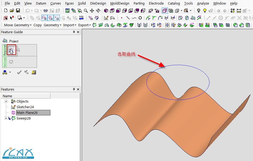Open the Analyze menu

[203, 3]
